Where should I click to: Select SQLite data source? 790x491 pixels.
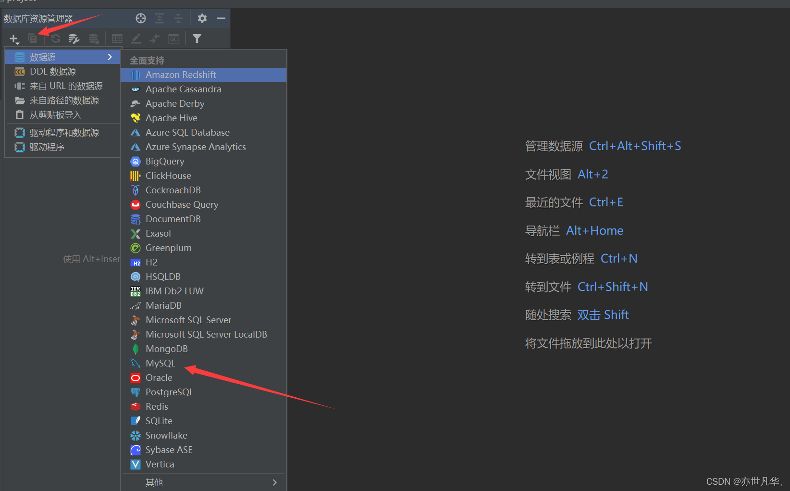click(x=204, y=421)
